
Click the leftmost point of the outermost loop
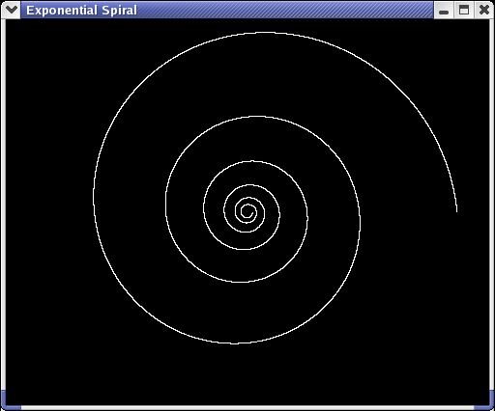[94, 196]
